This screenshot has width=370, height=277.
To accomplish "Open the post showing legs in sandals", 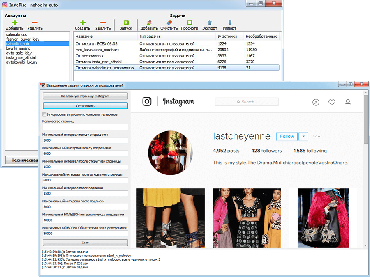I will tap(171, 218).
